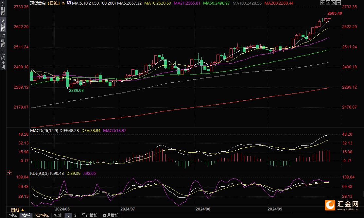This screenshot has width=364, height=218.
Task: Open the 闪电图 side tab
Action: click(3, 41)
